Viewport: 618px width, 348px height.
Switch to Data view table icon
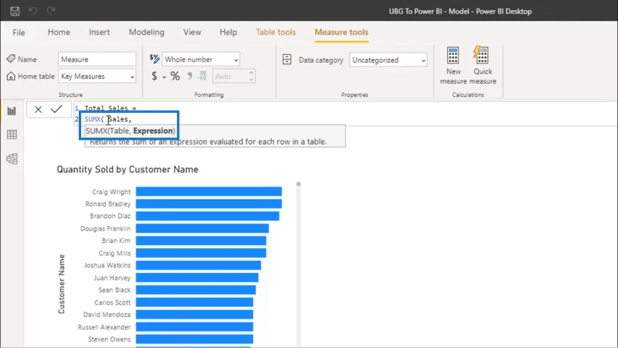[12, 135]
